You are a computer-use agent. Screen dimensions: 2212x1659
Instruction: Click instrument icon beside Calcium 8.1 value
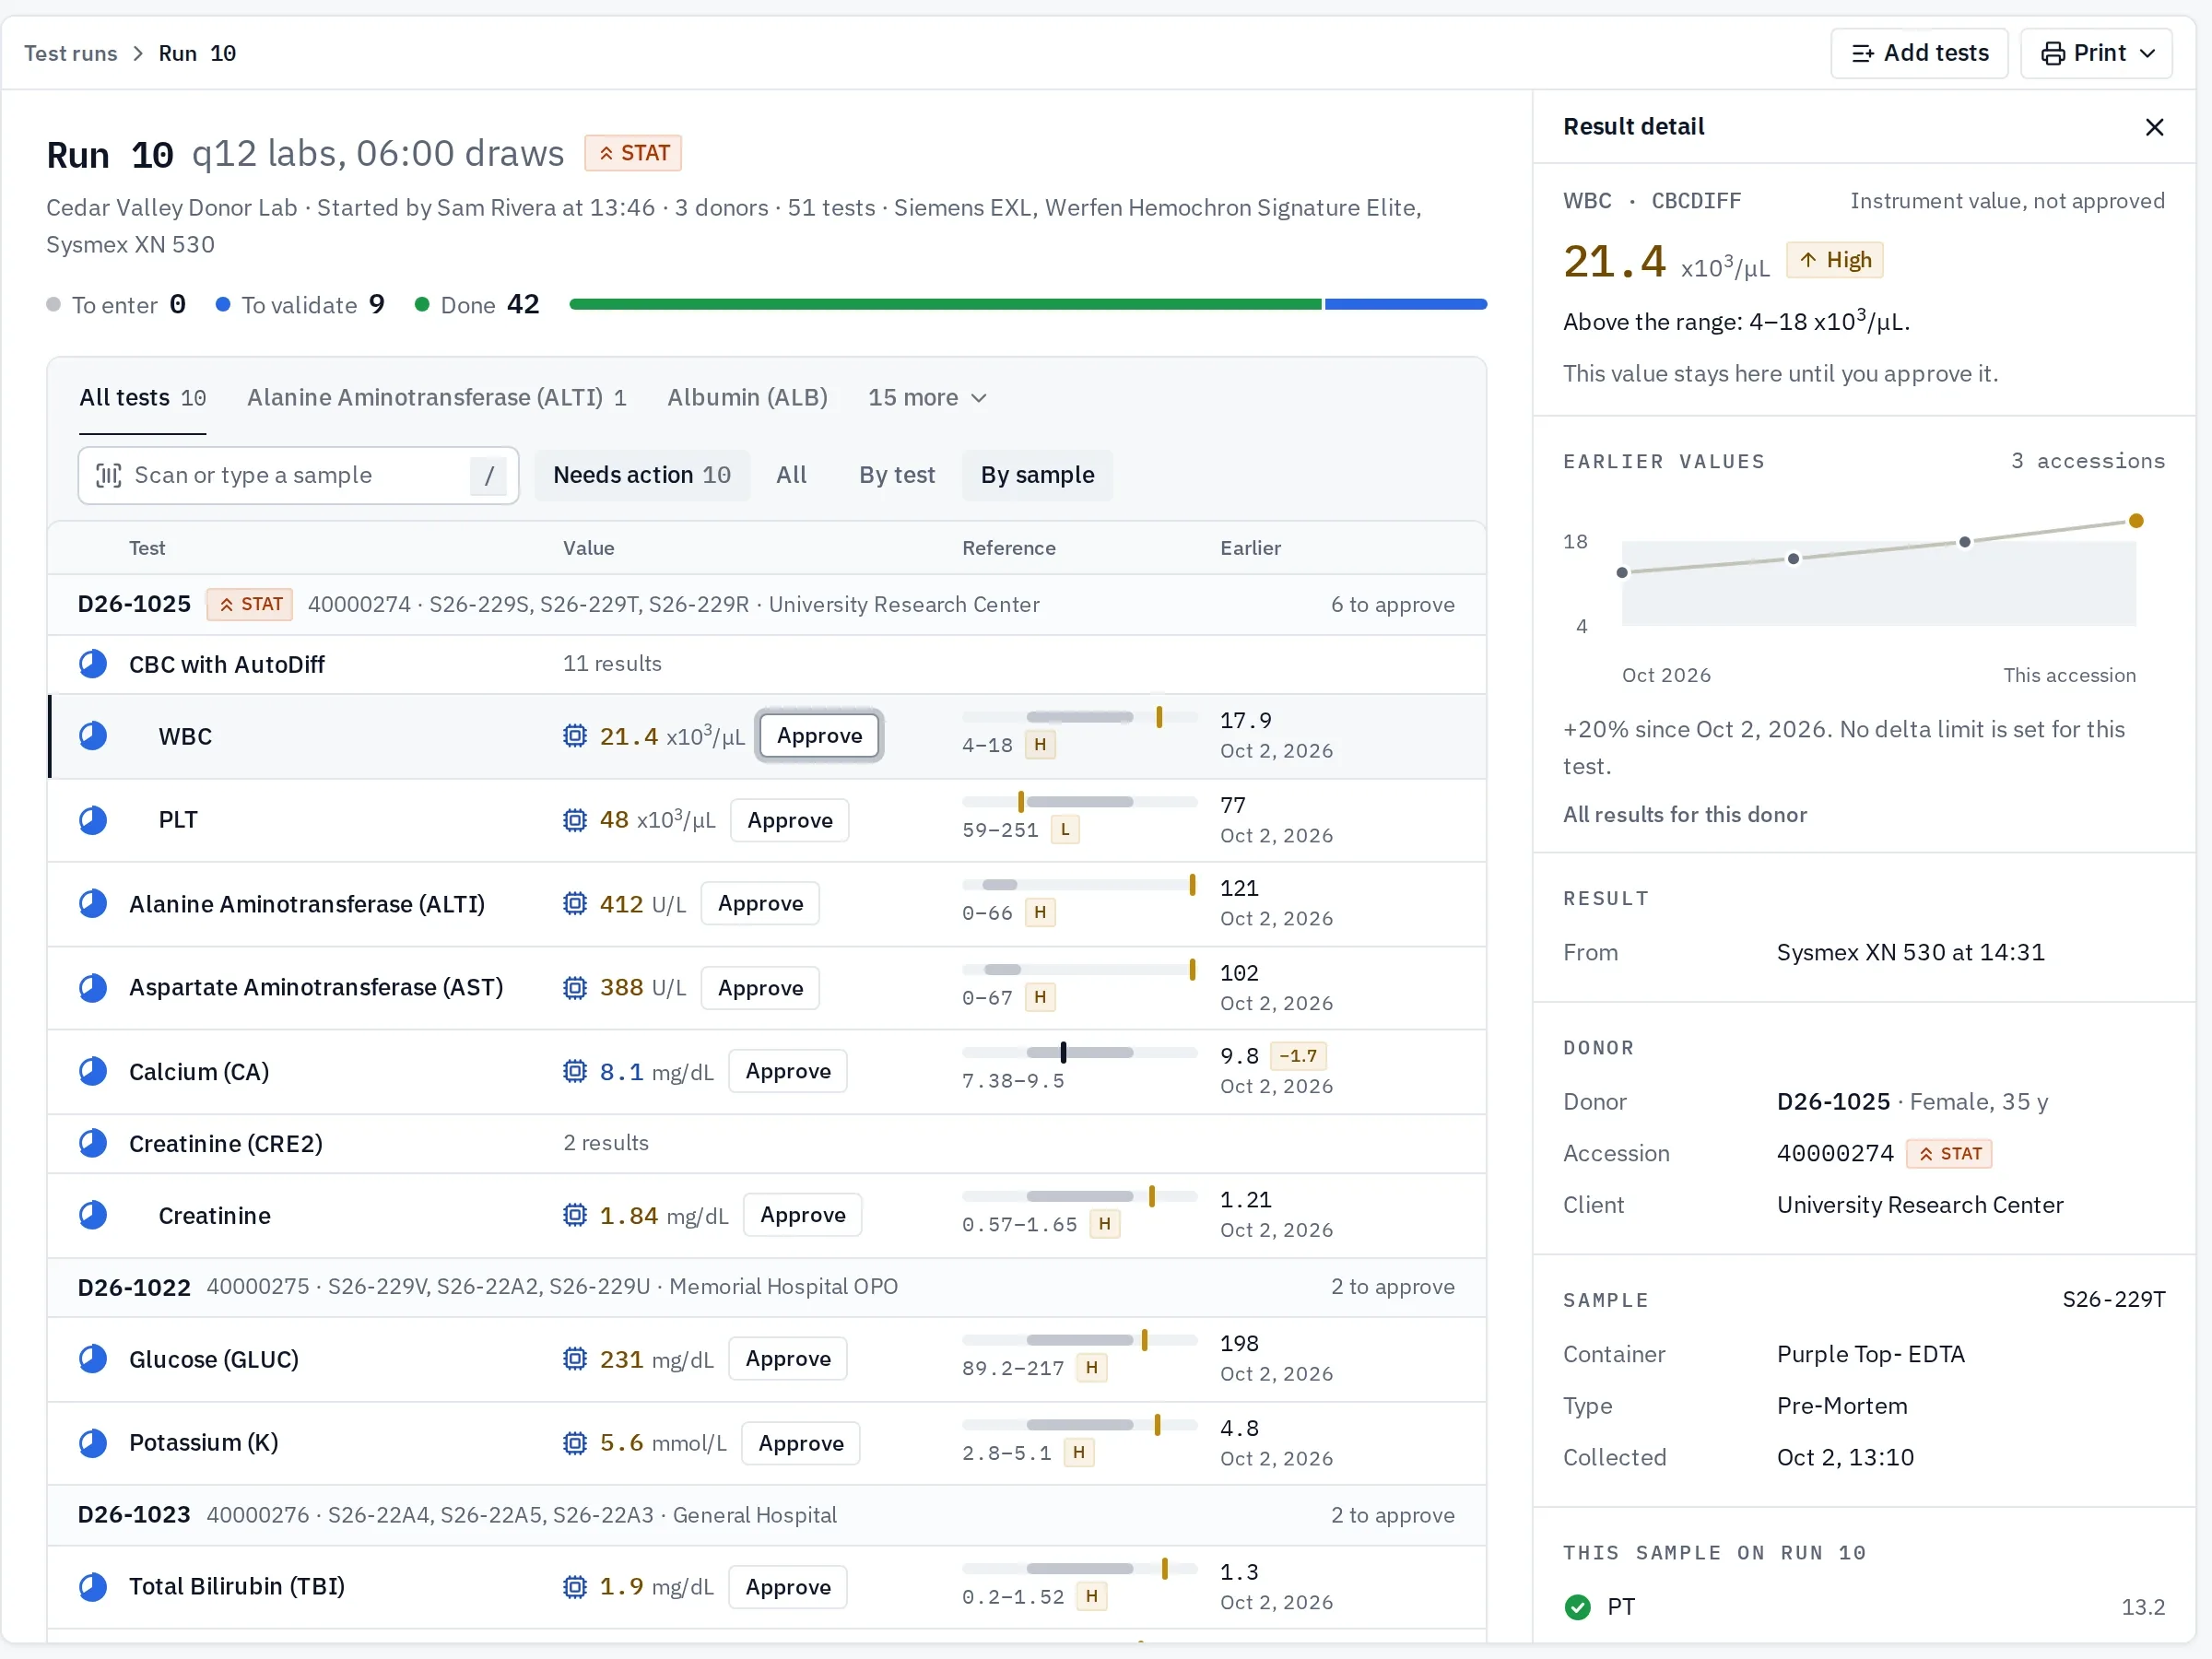pyautogui.click(x=574, y=1072)
